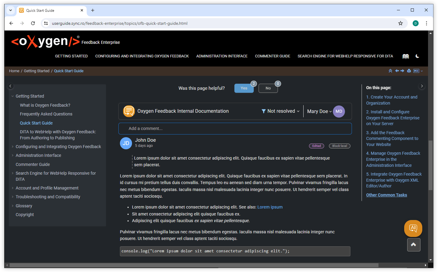Open the Not resolved filter dropdown
The height and width of the screenshot is (272, 438).
(x=281, y=111)
